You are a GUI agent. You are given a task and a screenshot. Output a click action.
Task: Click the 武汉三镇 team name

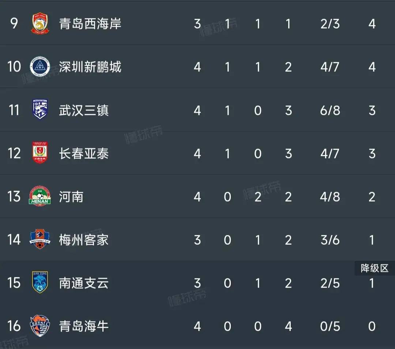click(x=84, y=110)
